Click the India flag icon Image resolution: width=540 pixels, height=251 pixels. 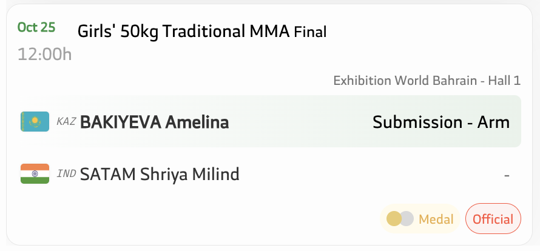(35, 174)
